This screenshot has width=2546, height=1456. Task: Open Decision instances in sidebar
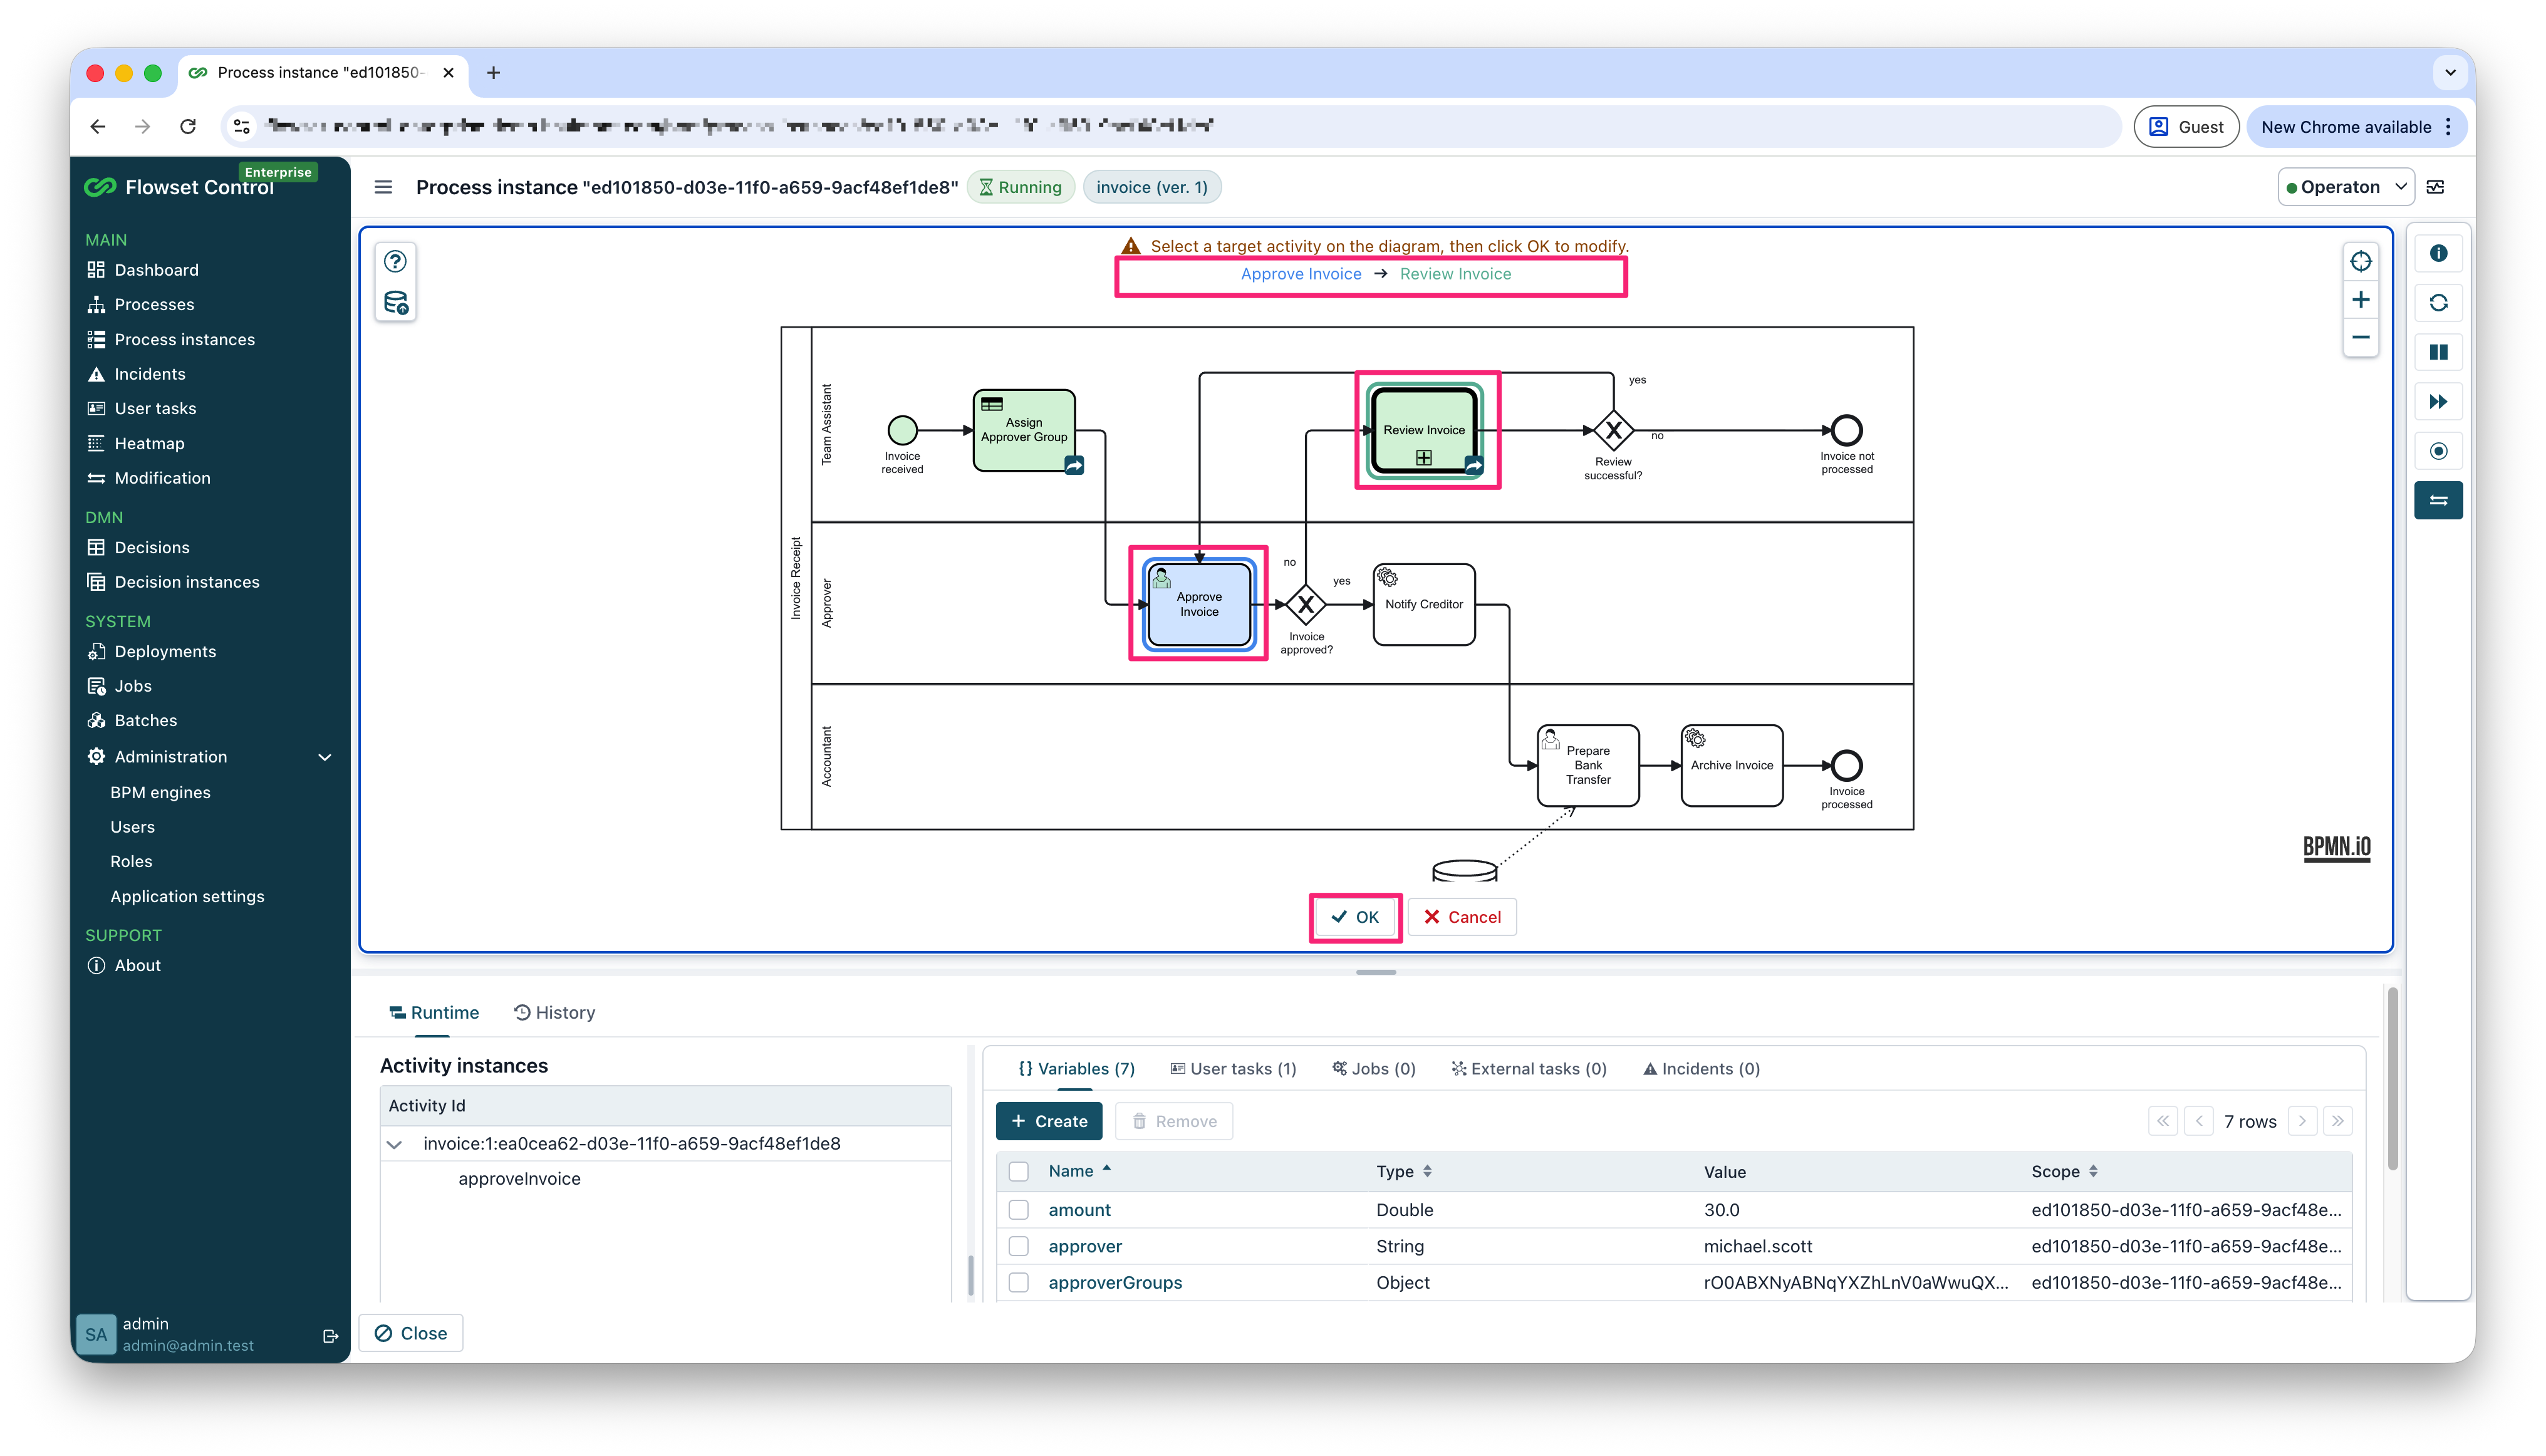pyautogui.click(x=186, y=582)
